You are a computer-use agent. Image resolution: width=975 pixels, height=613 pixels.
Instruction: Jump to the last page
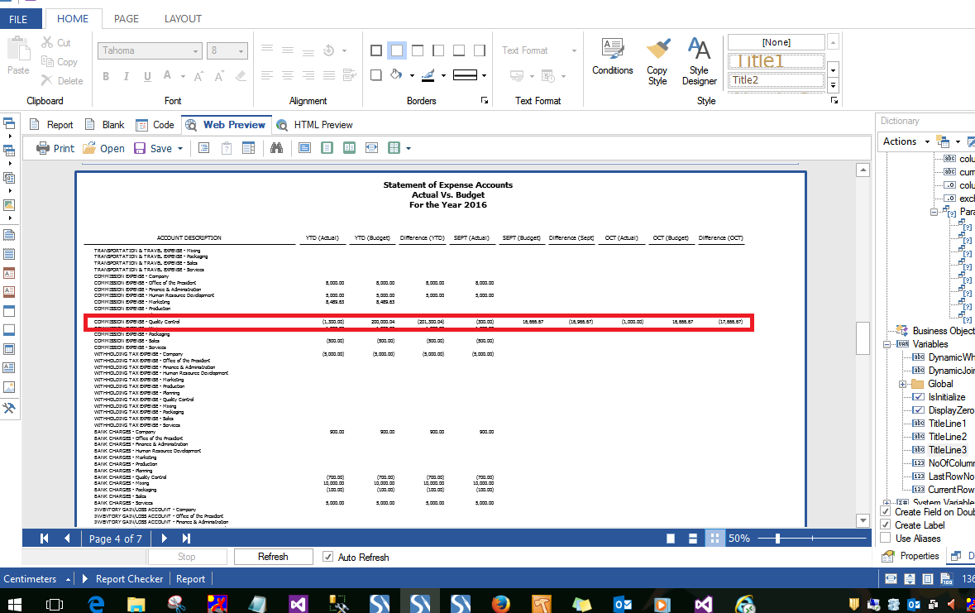186,539
